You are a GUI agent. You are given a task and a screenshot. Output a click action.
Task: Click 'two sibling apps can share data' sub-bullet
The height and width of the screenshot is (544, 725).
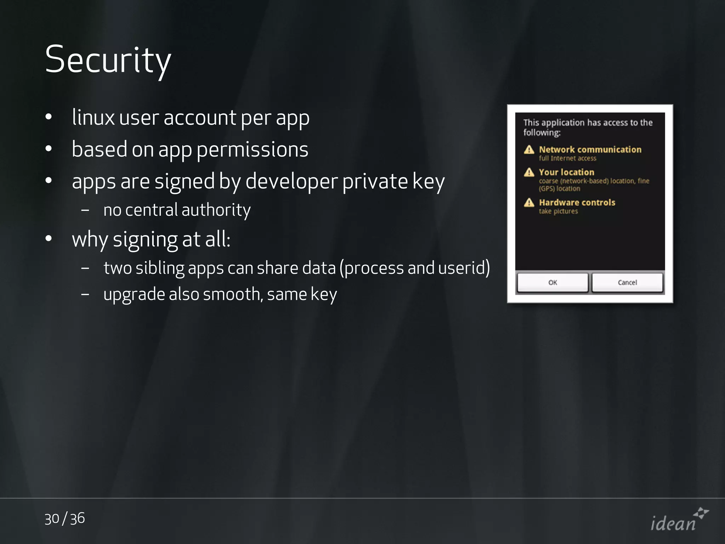point(297,268)
